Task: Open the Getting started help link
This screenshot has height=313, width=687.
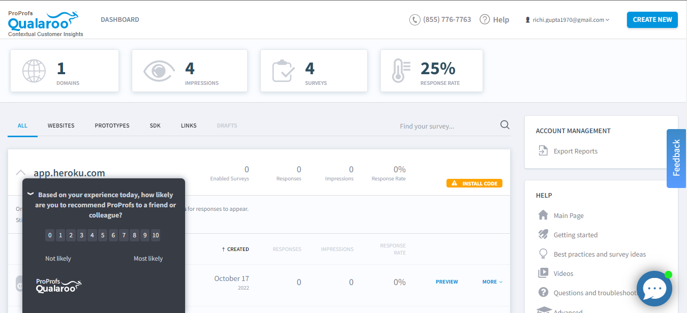Action: click(576, 235)
